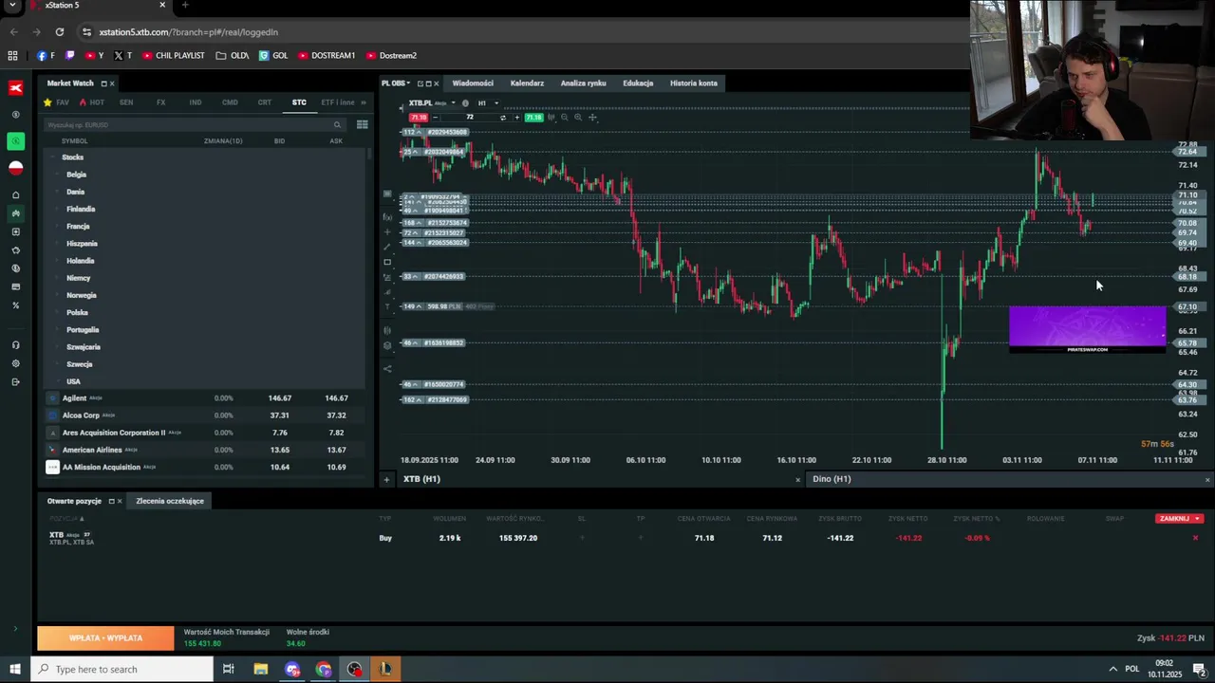
Task: Open the Windows taskbar search box
Action: tap(121, 669)
